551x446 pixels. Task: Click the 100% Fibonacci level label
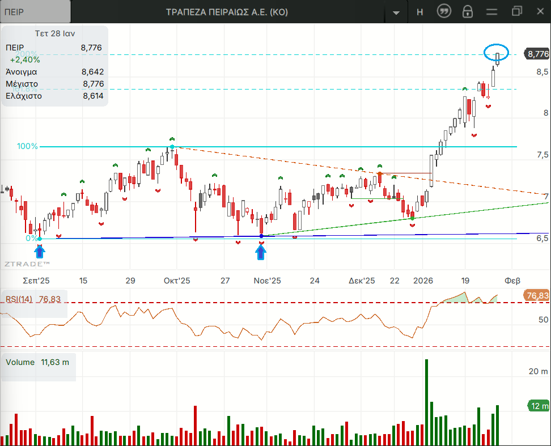(27, 146)
